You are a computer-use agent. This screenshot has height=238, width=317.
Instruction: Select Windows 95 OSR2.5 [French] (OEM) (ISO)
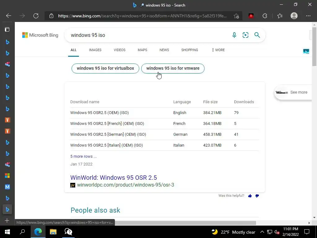pyautogui.click(x=107, y=123)
